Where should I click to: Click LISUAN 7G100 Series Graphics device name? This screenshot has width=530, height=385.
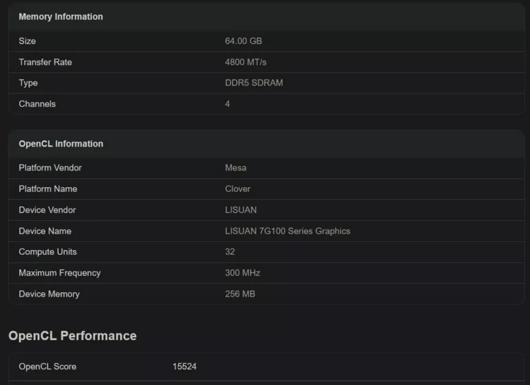[287, 231]
